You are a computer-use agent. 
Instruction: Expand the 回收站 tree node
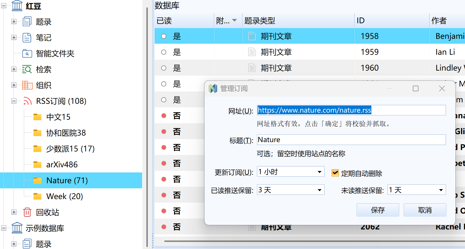[14, 212]
